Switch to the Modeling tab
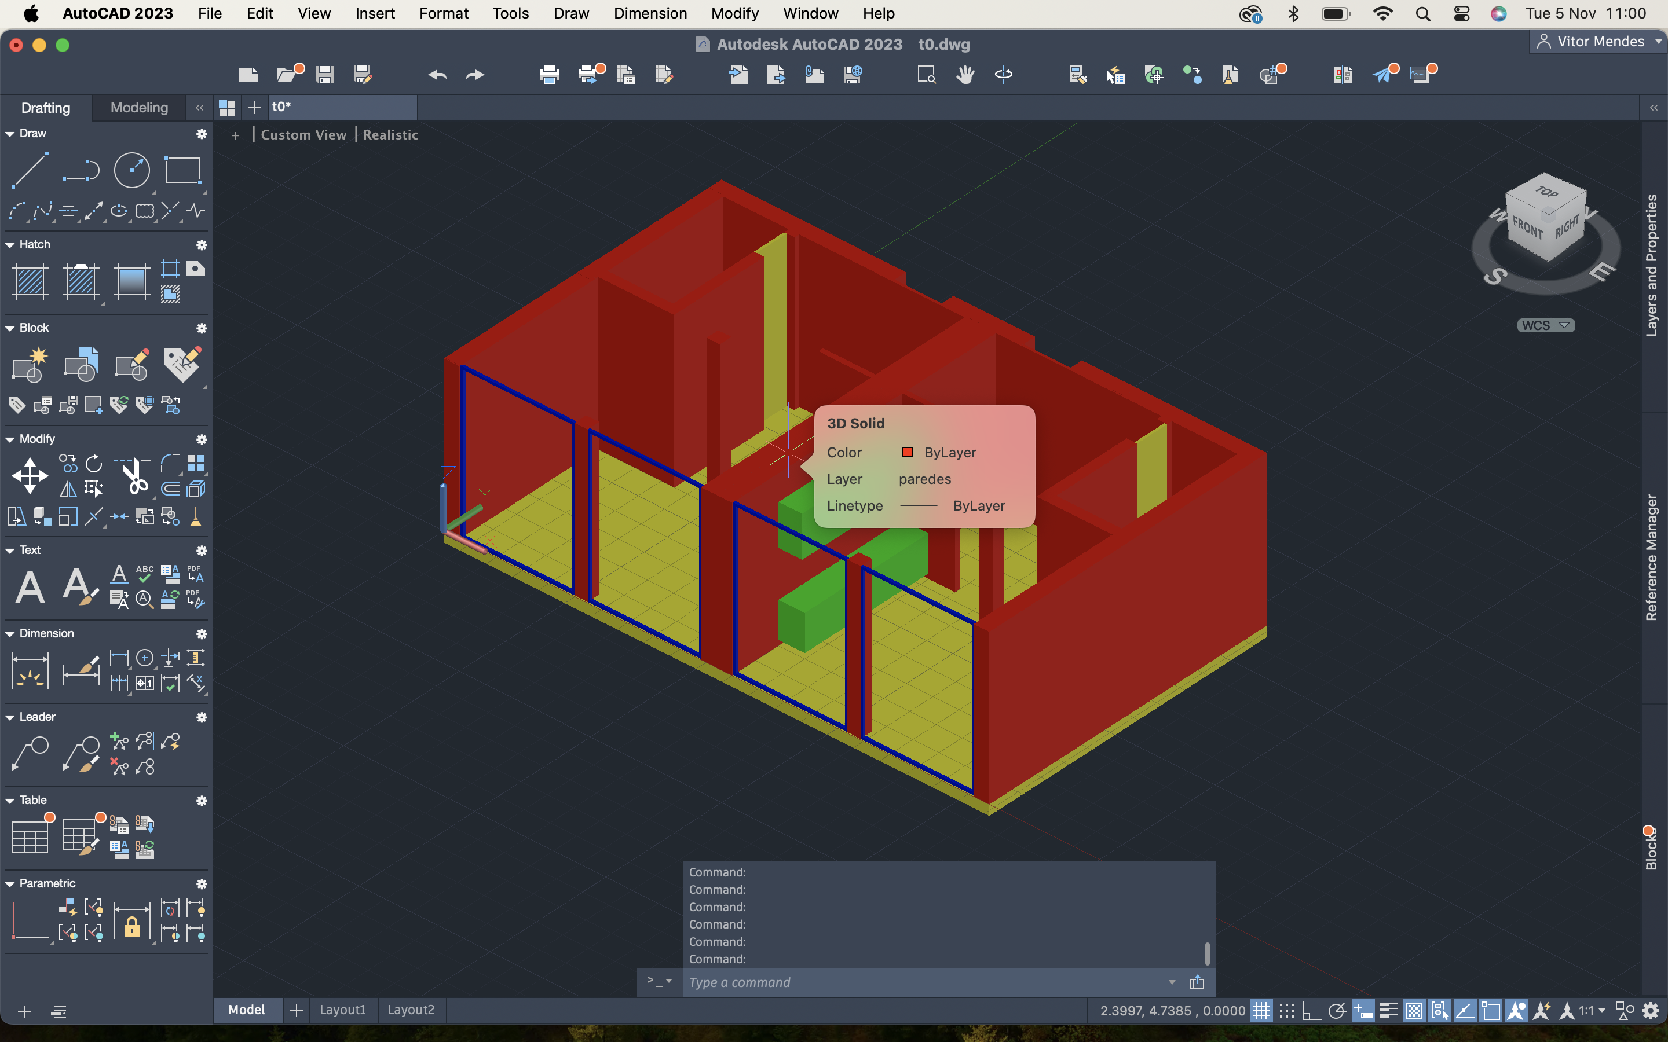1668x1042 pixels. 139,108
